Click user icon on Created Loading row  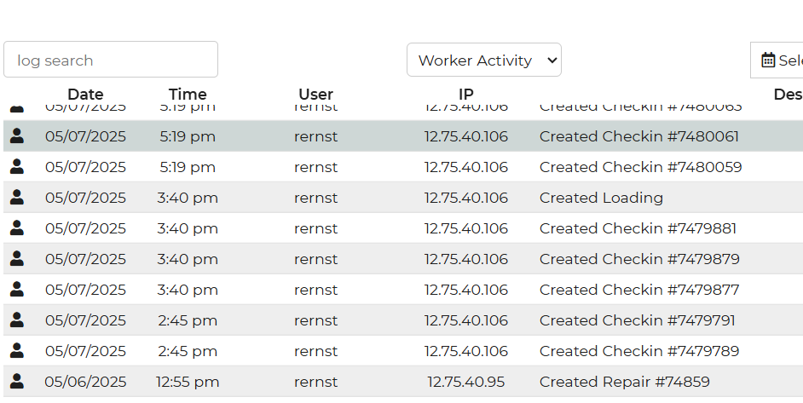[16, 197]
